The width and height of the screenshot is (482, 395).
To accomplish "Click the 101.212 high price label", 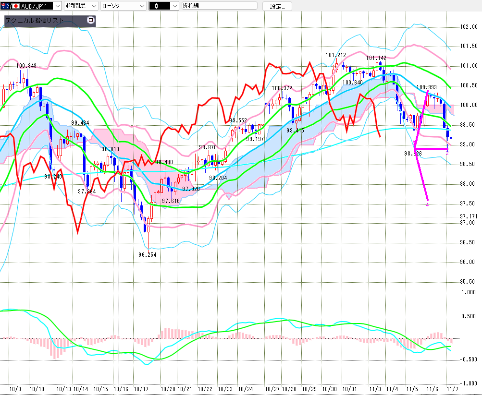I will point(335,55).
